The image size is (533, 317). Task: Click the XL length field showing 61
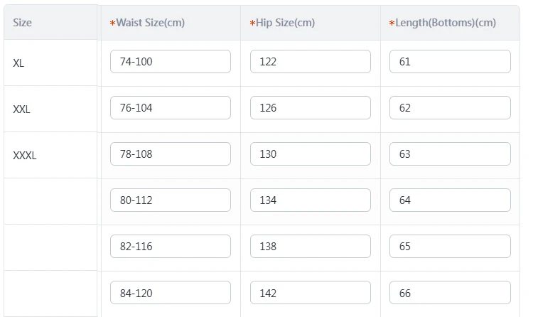[x=450, y=62]
